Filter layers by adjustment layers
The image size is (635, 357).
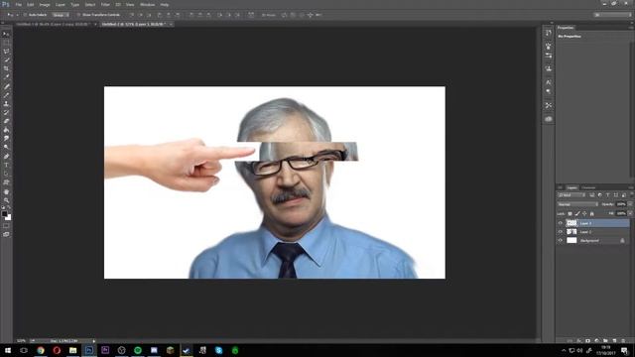click(x=599, y=195)
